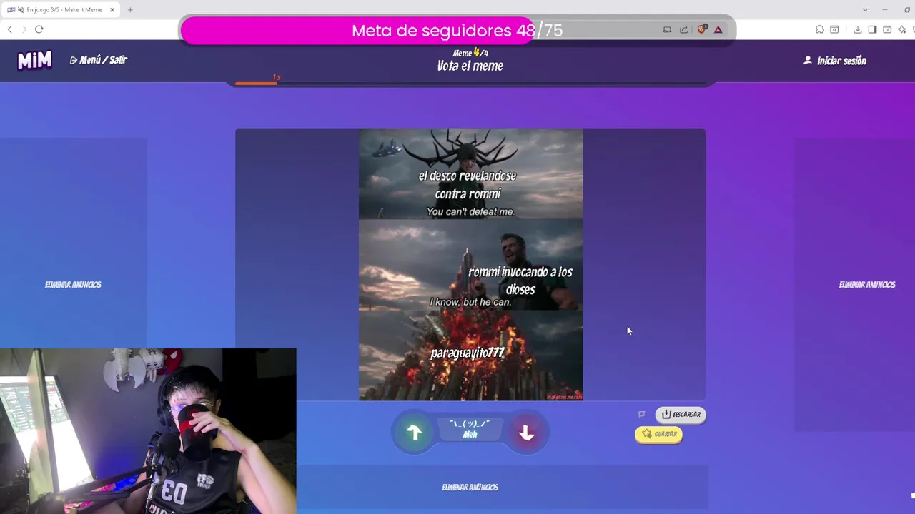Report the meme with the flag icon
Viewport: 915px width, 514px height.
point(641,414)
